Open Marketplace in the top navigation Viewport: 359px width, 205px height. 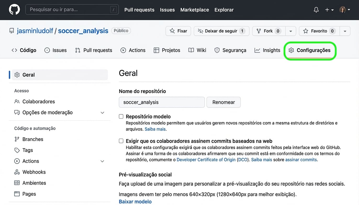195,10
